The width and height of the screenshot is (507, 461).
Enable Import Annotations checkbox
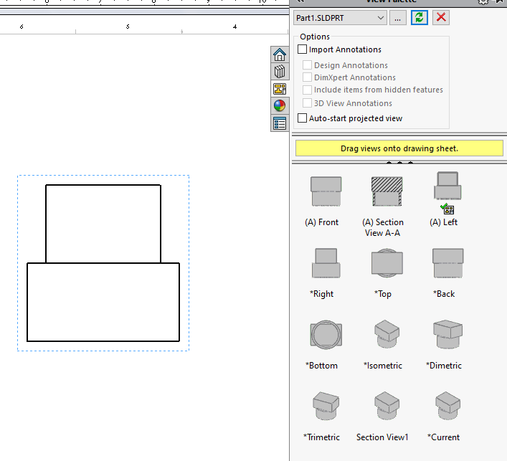click(303, 49)
